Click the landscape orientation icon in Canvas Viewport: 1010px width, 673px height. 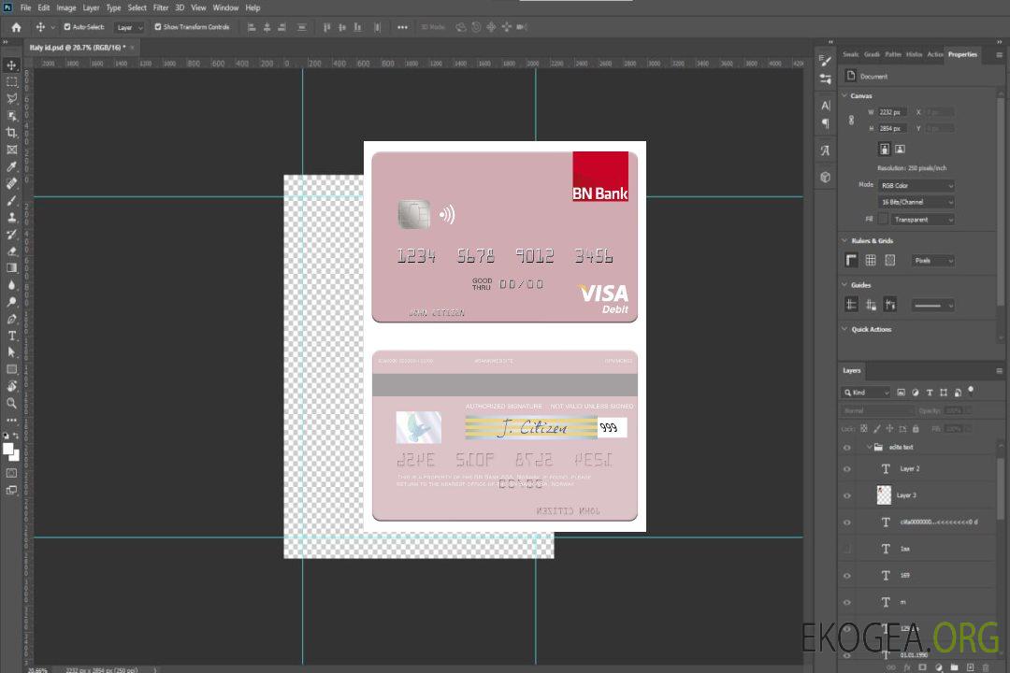tap(900, 149)
